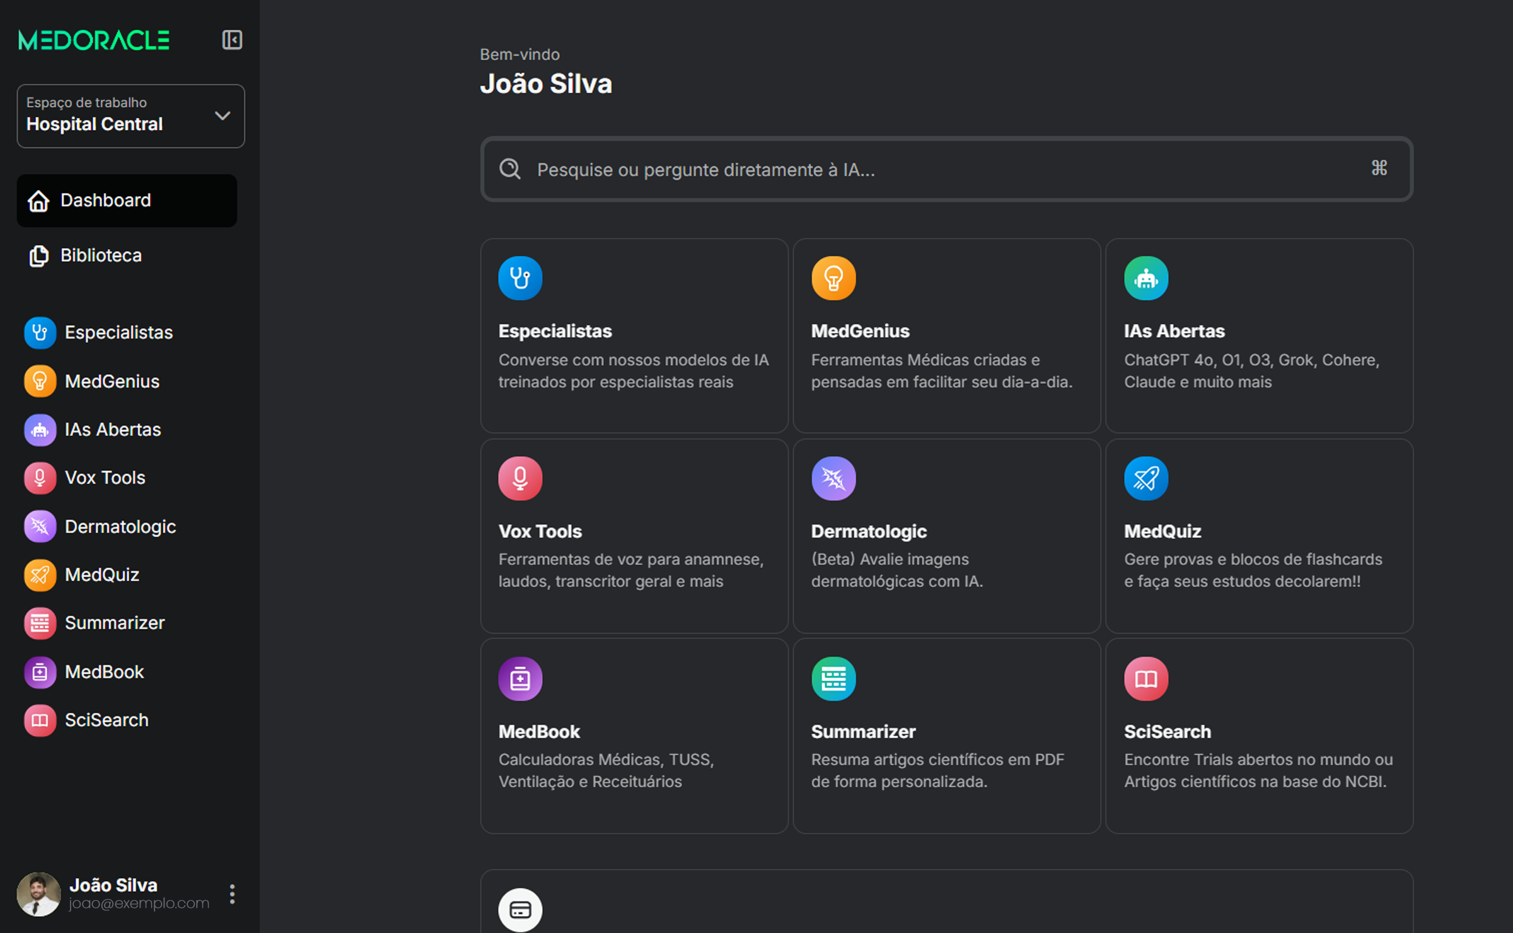Open the user menu for João Silva

[x=113, y=884]
